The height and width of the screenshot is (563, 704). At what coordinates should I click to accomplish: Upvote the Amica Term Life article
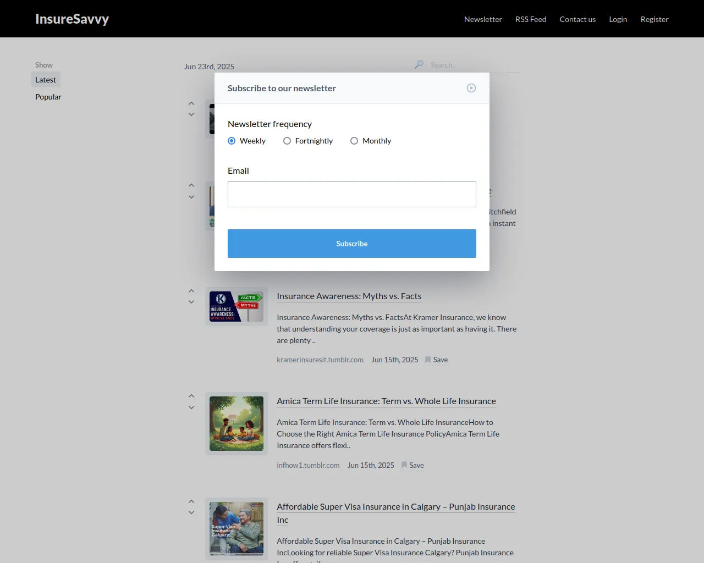coord(191,396)
